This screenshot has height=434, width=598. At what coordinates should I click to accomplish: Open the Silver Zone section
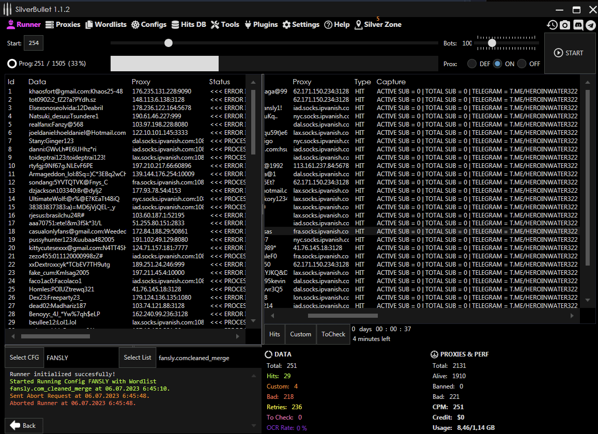coord(378,24)
